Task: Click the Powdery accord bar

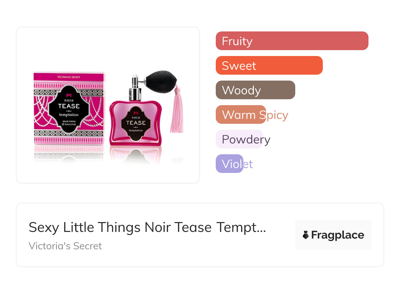Action: point(239,139)
